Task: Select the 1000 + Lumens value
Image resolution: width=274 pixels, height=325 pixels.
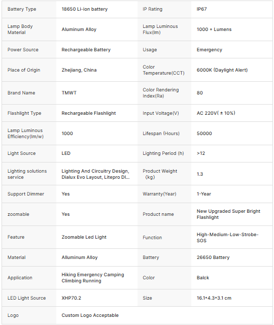Action: pos(214,29)
